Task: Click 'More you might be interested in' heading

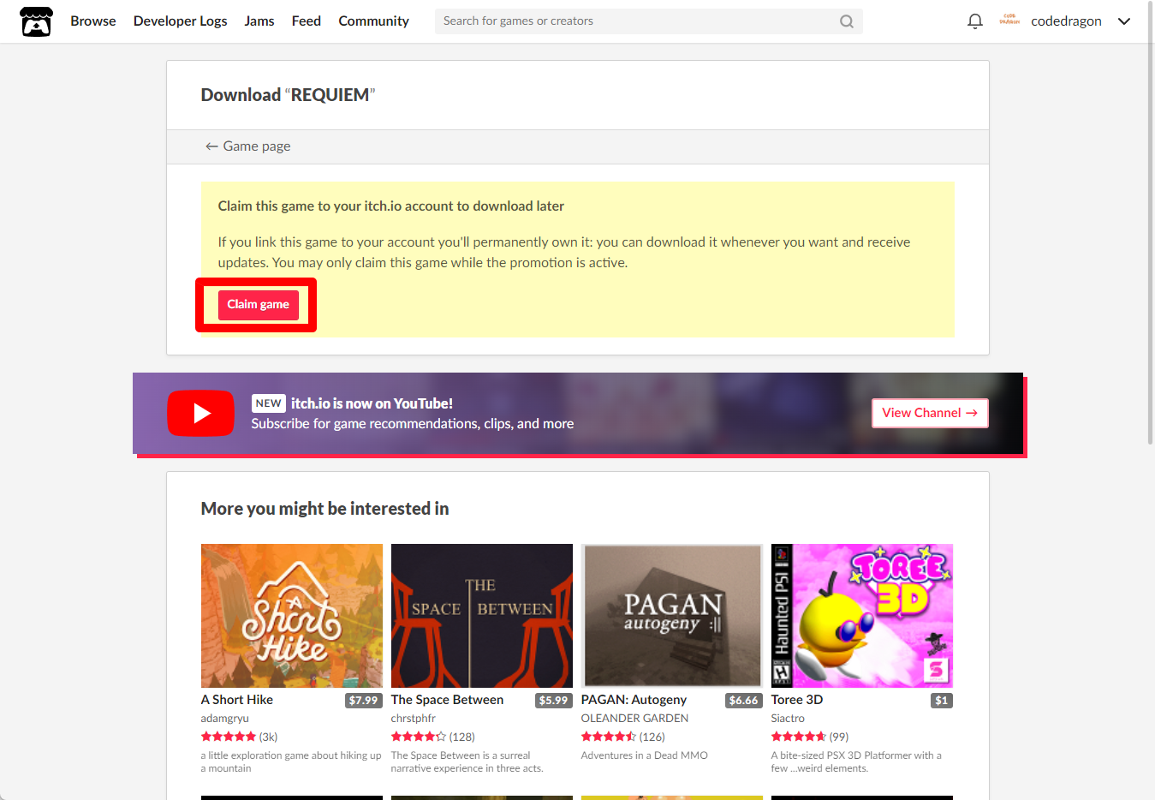Action: coord(324,509)
